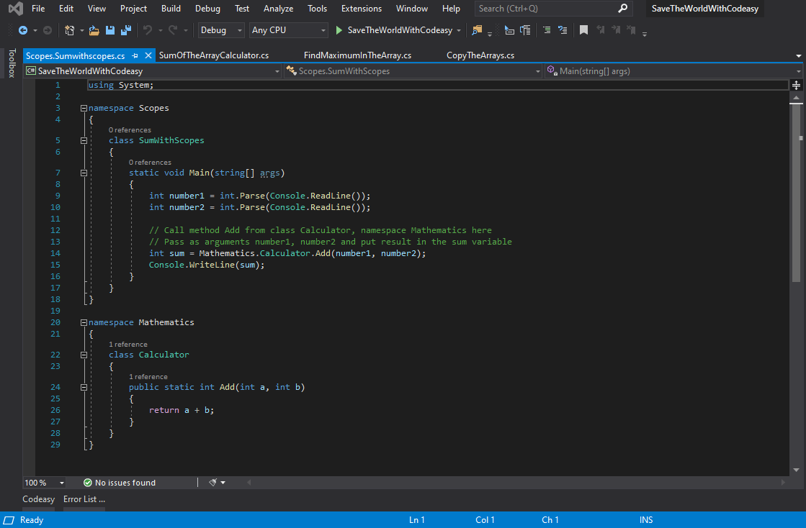Click the Comment out selected lines icon

pyautogui.click(x=547, y=30)
